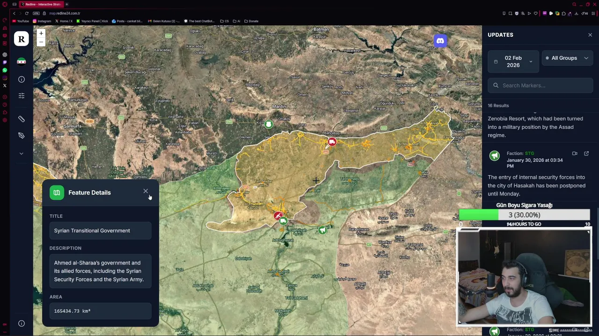Click the green marker near Mardin

point(269,124)
